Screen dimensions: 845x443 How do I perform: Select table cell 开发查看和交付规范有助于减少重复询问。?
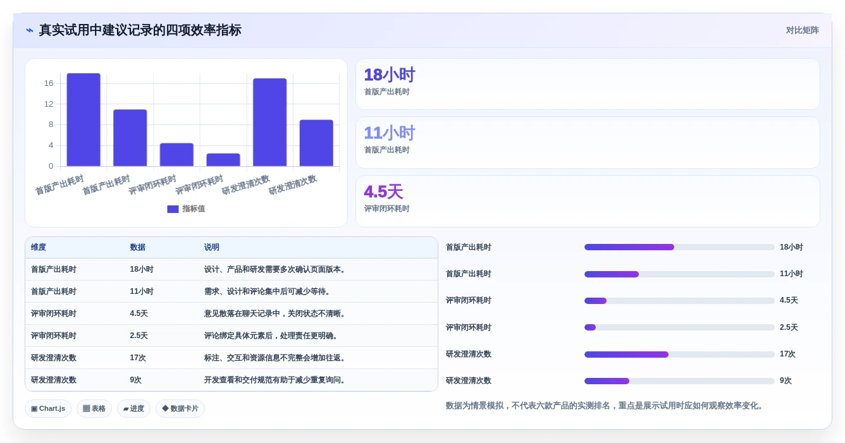pyautogui.click(x=276, y=380)
